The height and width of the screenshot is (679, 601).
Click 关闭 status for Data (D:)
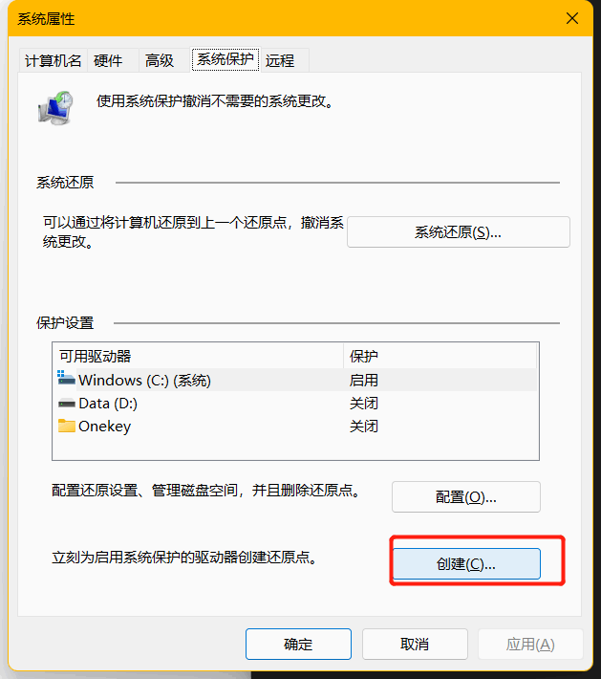point(363,404)
